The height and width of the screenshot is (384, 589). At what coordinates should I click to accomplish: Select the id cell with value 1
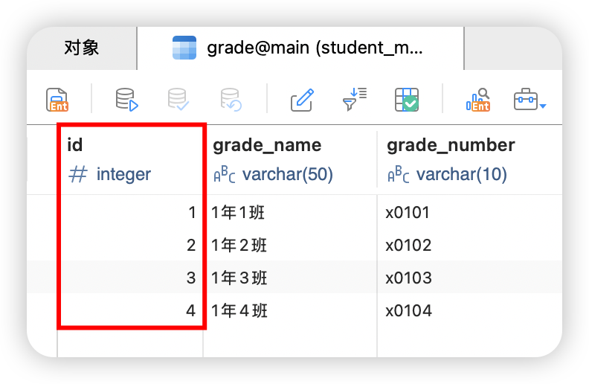130,213
